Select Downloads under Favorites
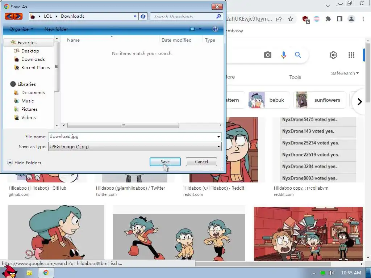This screenshot has width=371, height=278. (33, 59)
